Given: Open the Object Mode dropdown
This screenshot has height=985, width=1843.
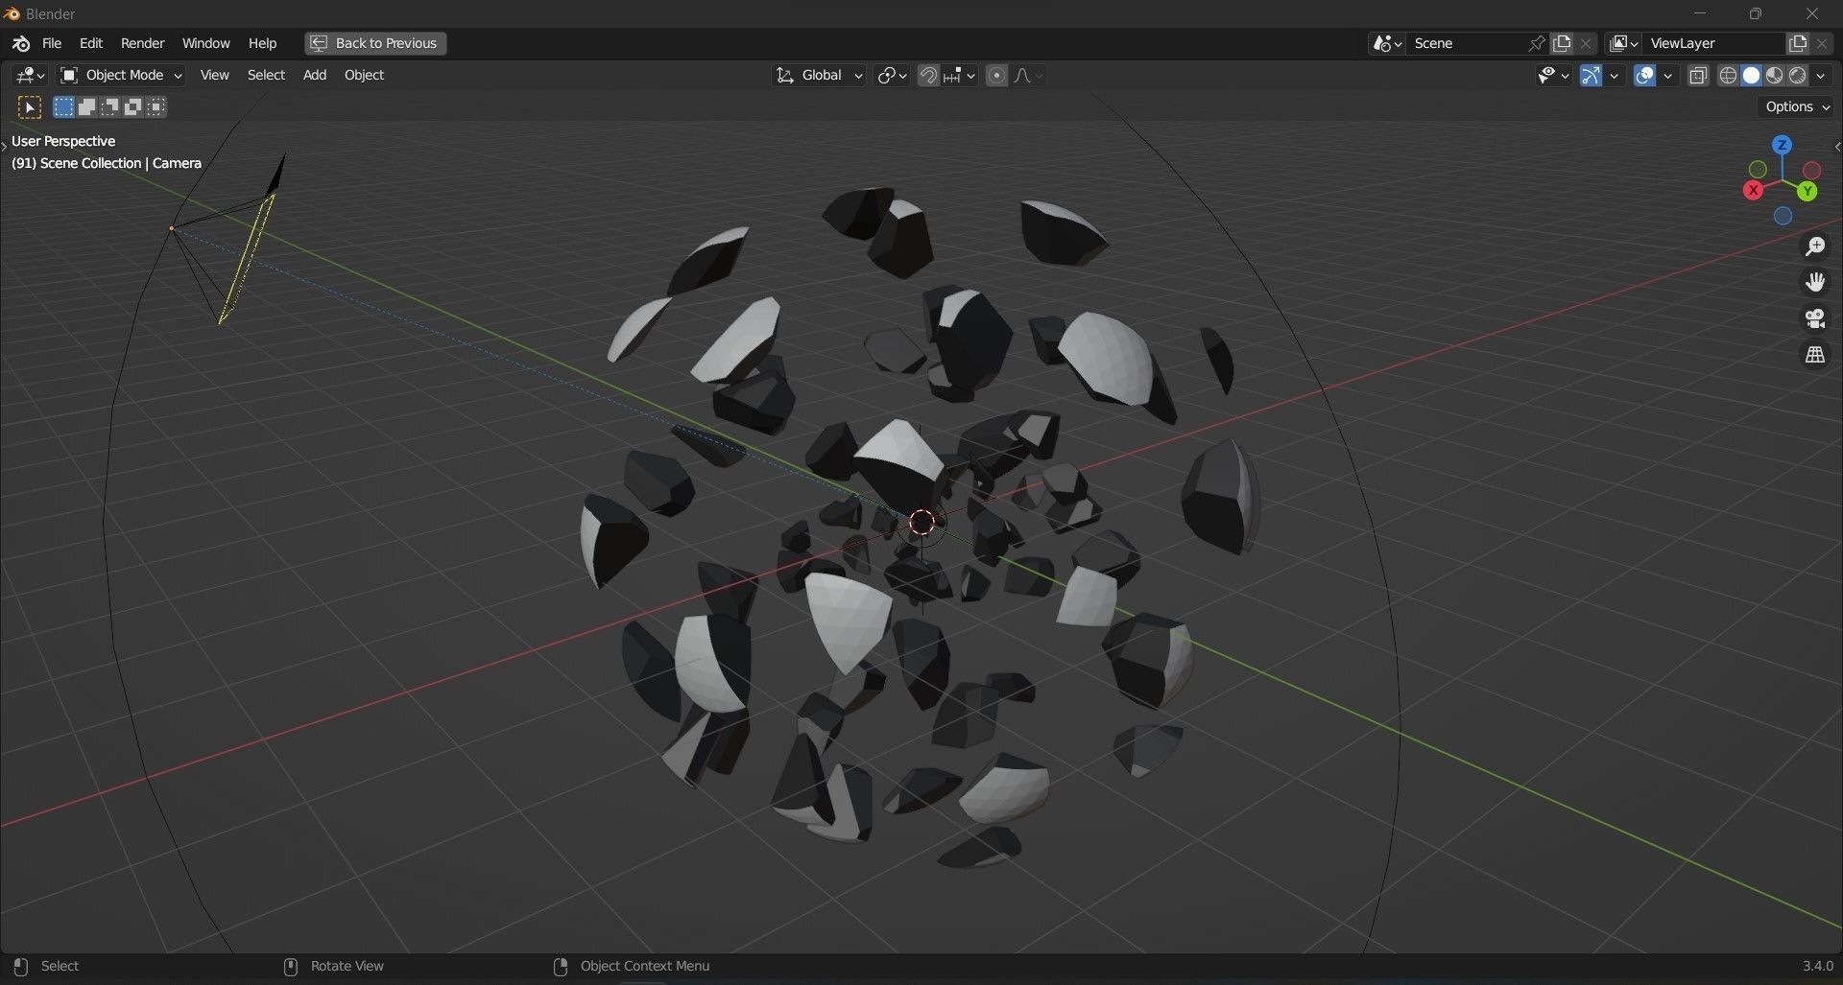Looking at the screenshot, I should click(121, 75).
